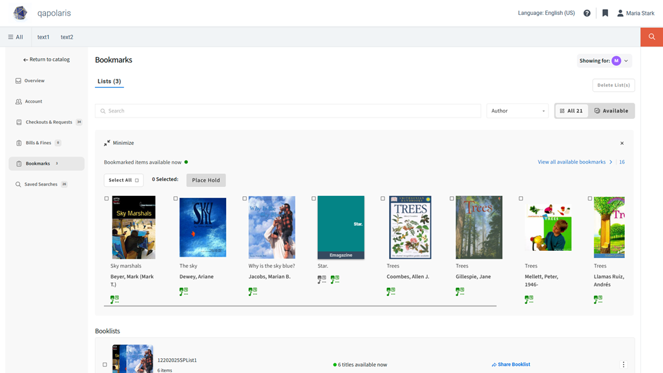
Task: Select the All 21 filter toggle
Action: pos(571,111)
